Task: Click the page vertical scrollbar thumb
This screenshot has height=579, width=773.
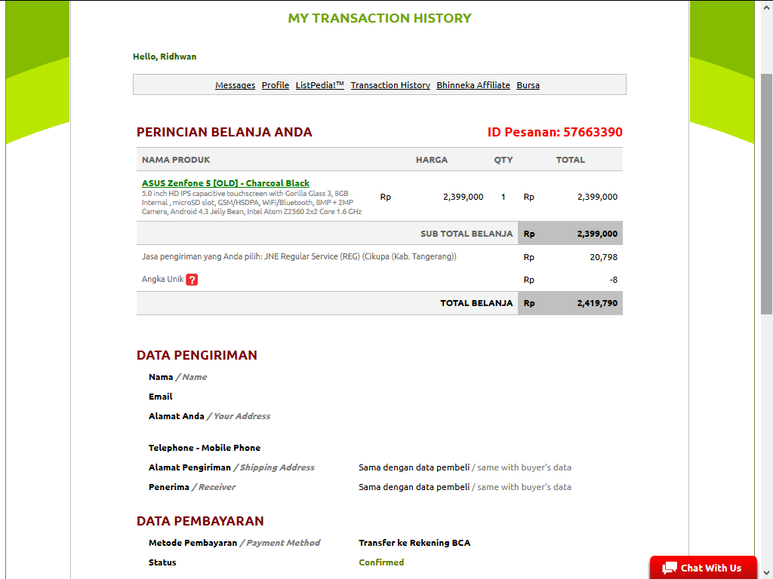Action: [x=766, y=194]
